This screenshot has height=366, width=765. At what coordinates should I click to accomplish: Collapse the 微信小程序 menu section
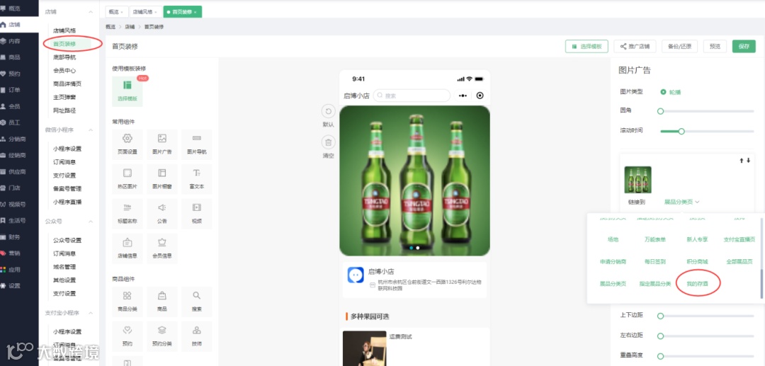90,130
